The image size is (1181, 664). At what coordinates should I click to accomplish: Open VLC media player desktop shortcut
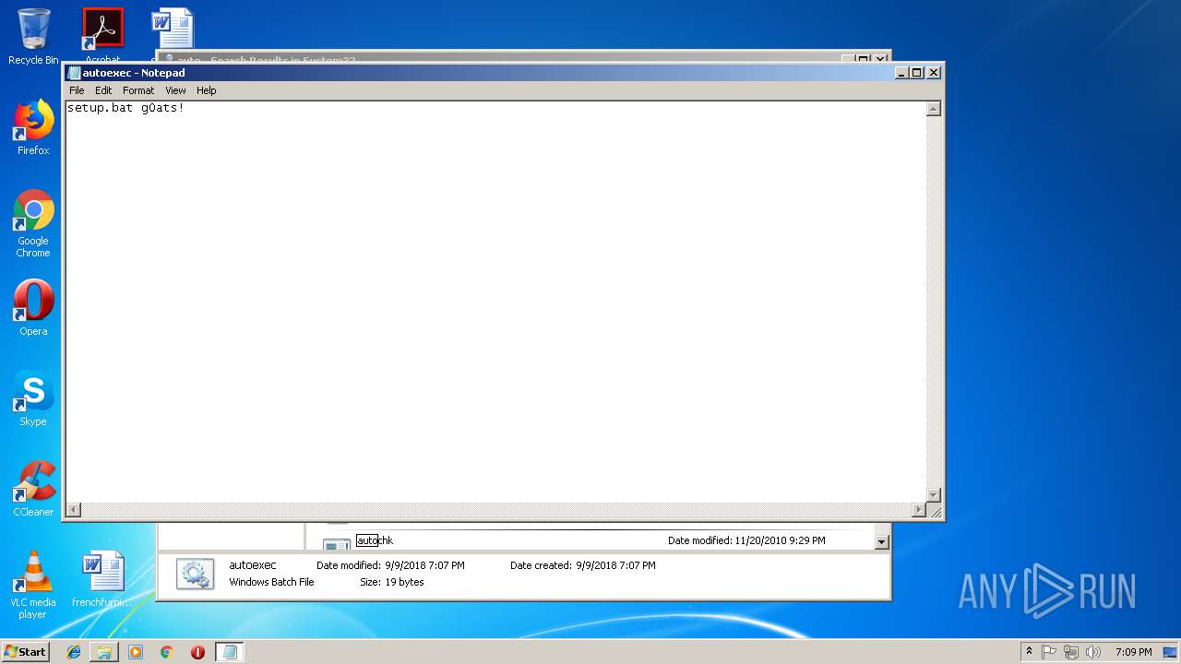(x=33, y=585)
